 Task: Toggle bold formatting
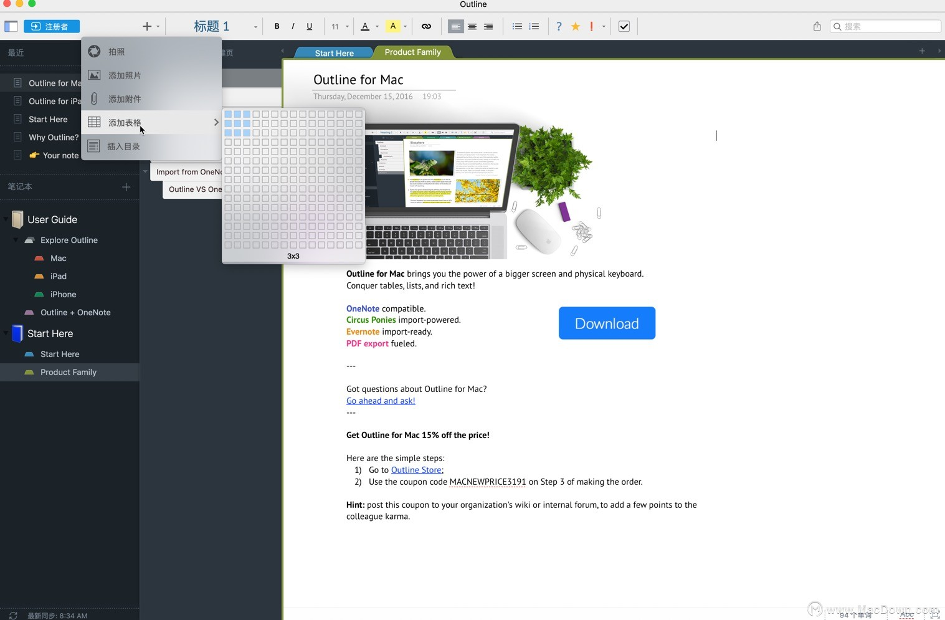277,26
